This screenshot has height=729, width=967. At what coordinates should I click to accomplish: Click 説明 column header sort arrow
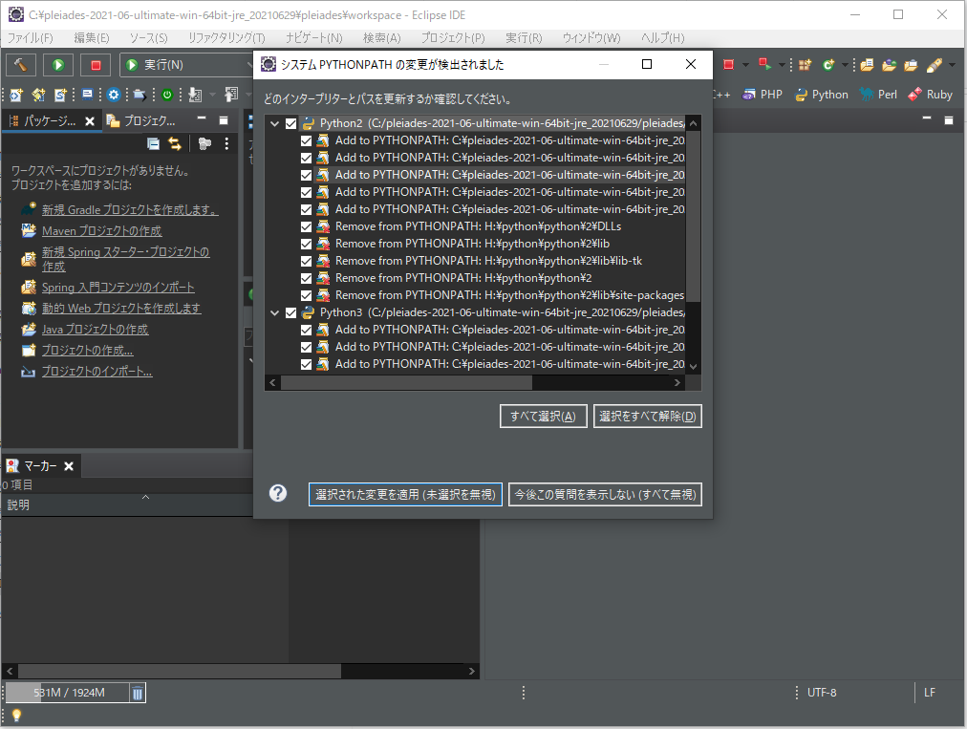click(145, 497)
